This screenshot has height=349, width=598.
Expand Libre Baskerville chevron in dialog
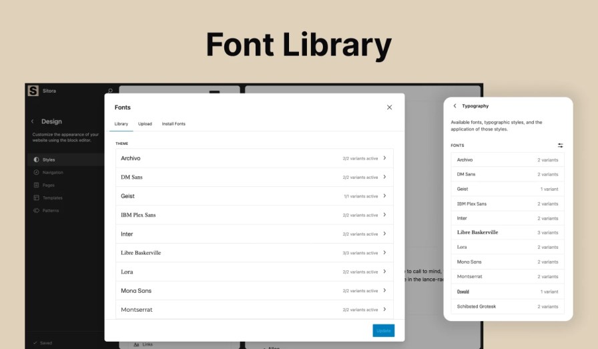[x=384, y=252]
